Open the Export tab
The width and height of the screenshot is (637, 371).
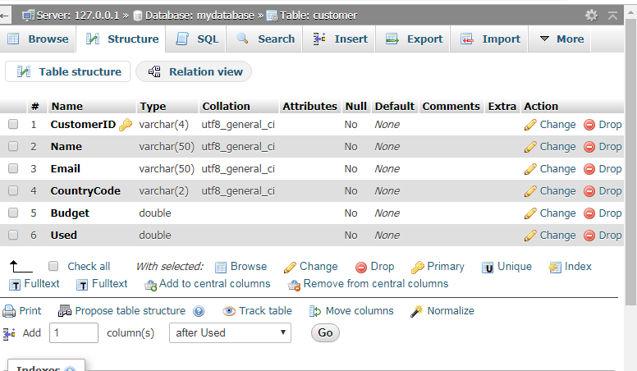(415, 39)
